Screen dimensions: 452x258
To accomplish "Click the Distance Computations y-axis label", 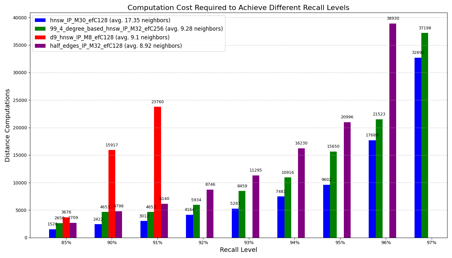I will (8, 125).
